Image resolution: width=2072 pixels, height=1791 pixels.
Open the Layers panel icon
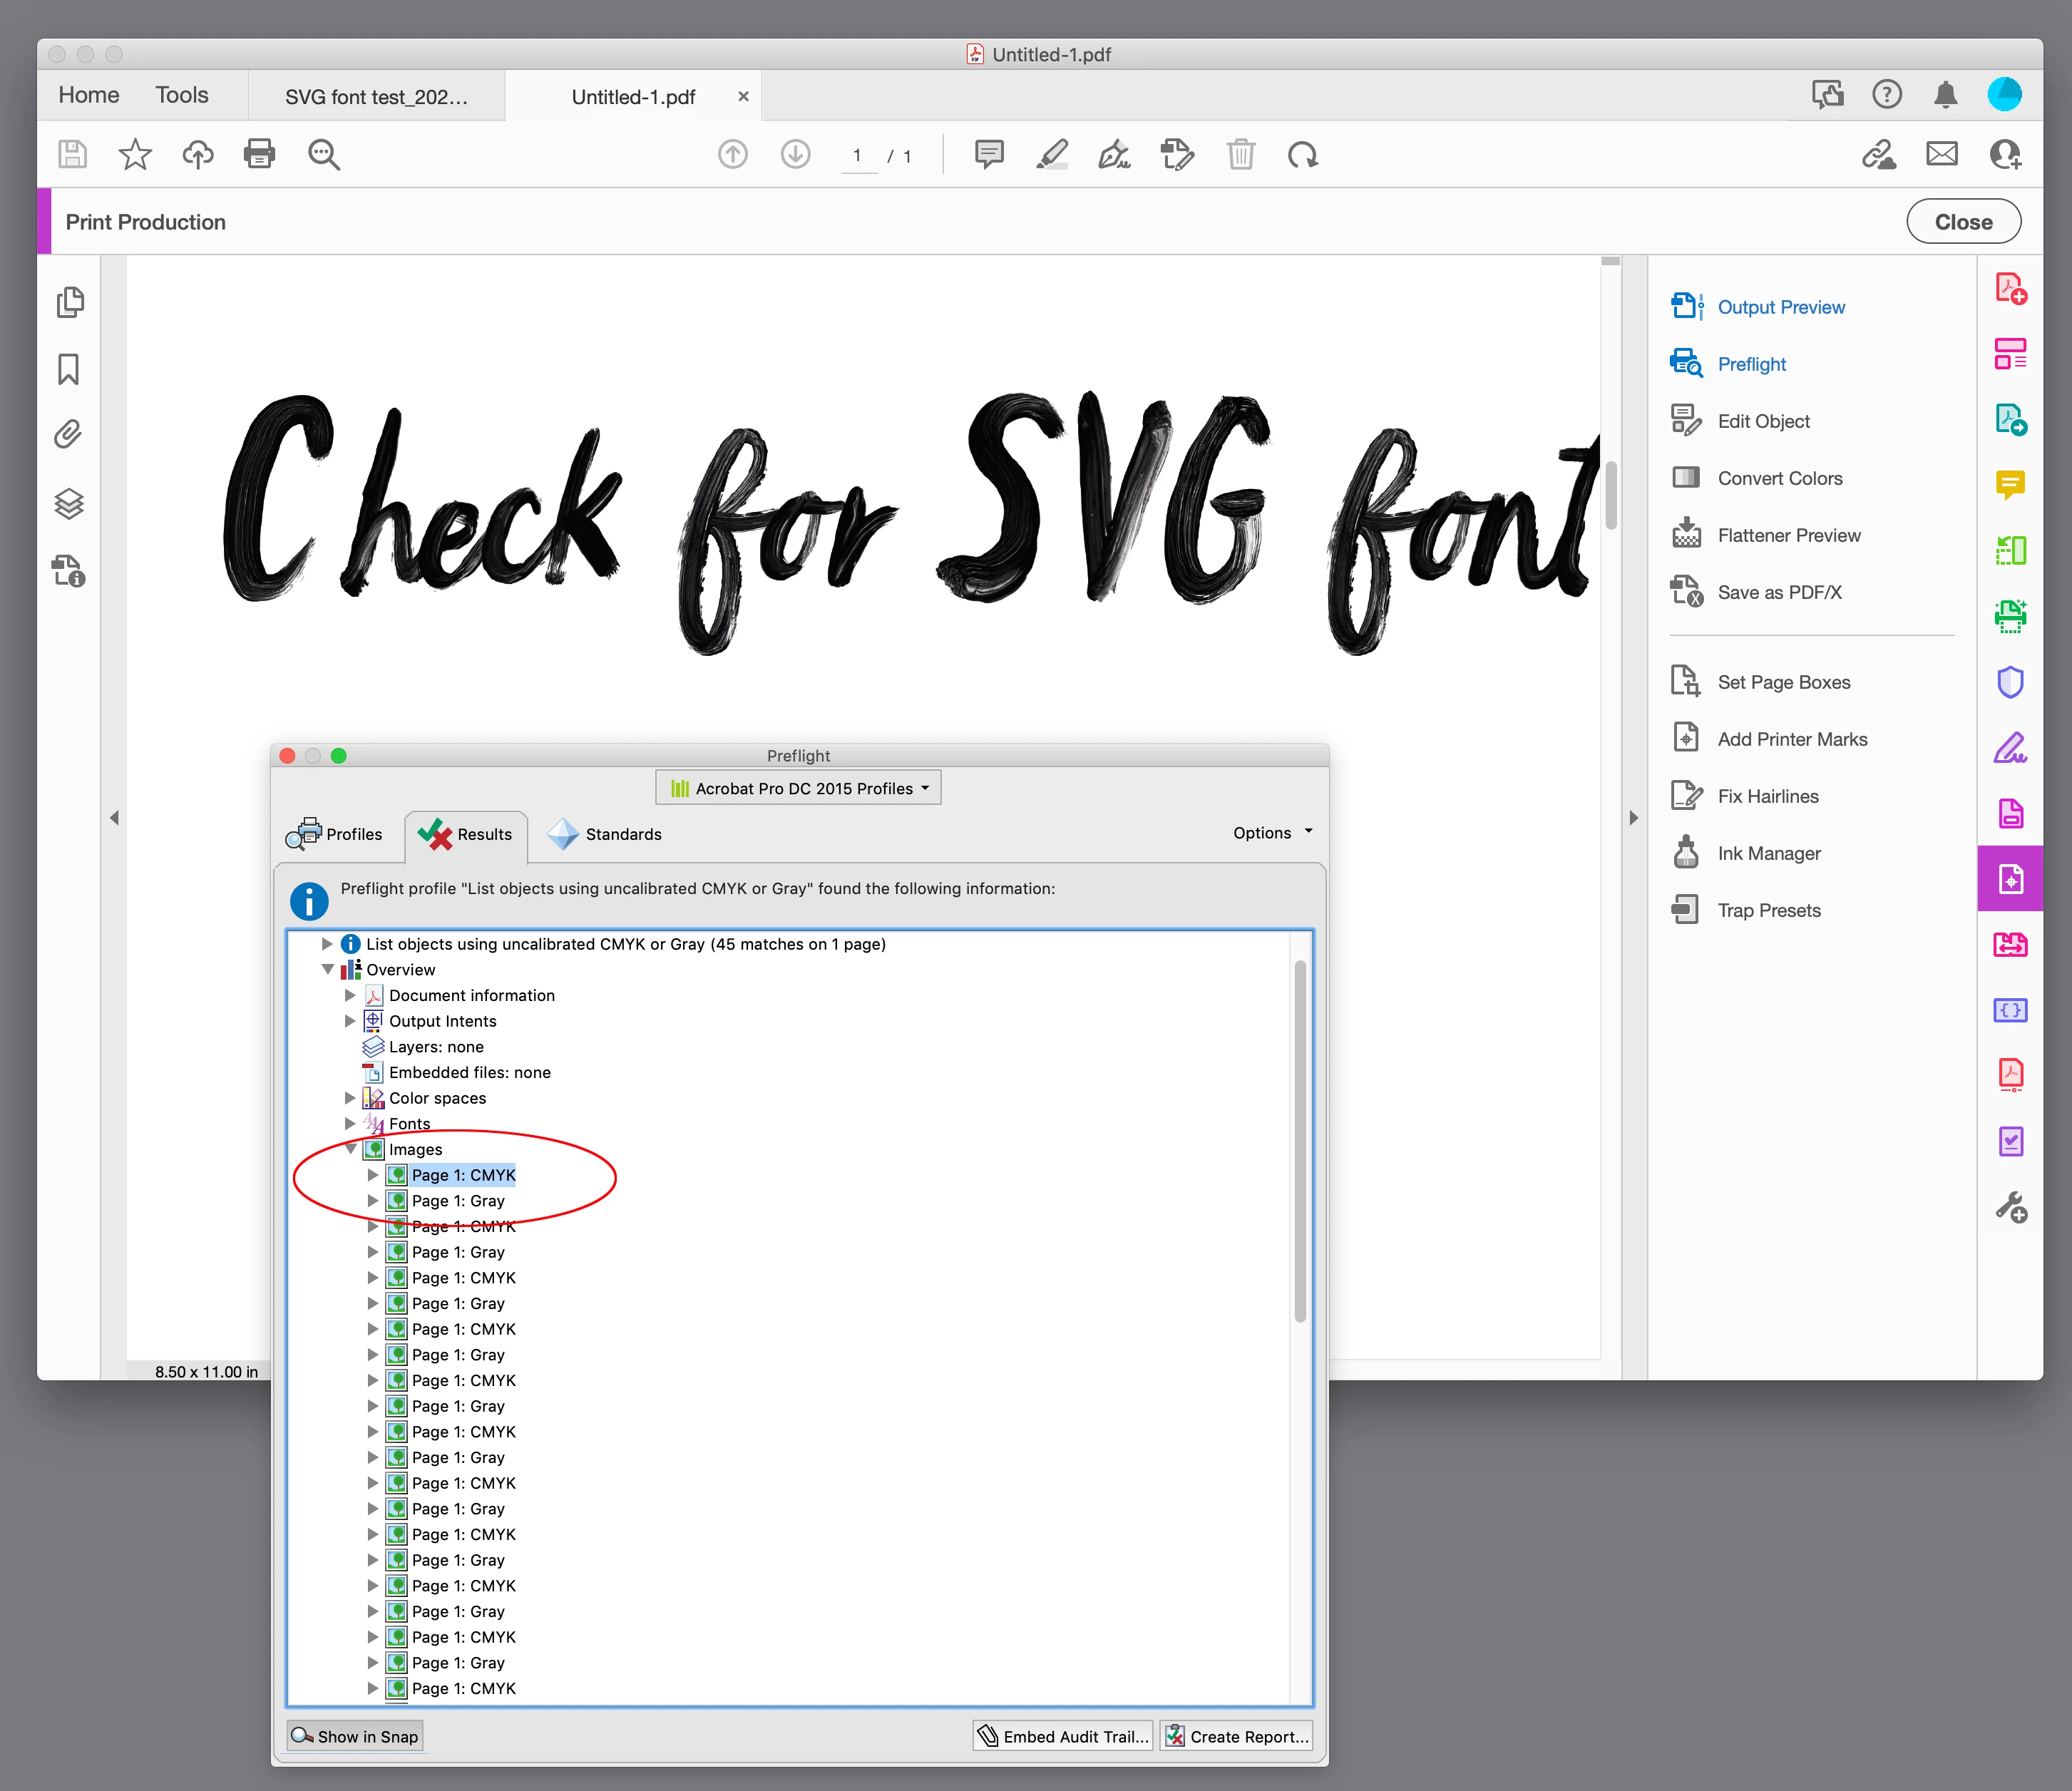[68, 503]
